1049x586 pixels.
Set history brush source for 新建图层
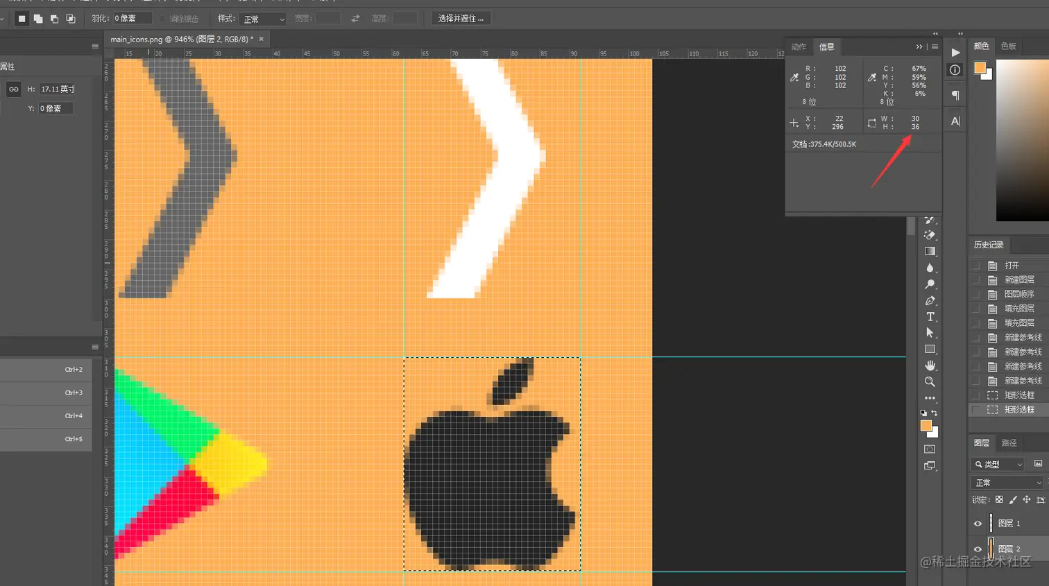click(x=977, y=280)
